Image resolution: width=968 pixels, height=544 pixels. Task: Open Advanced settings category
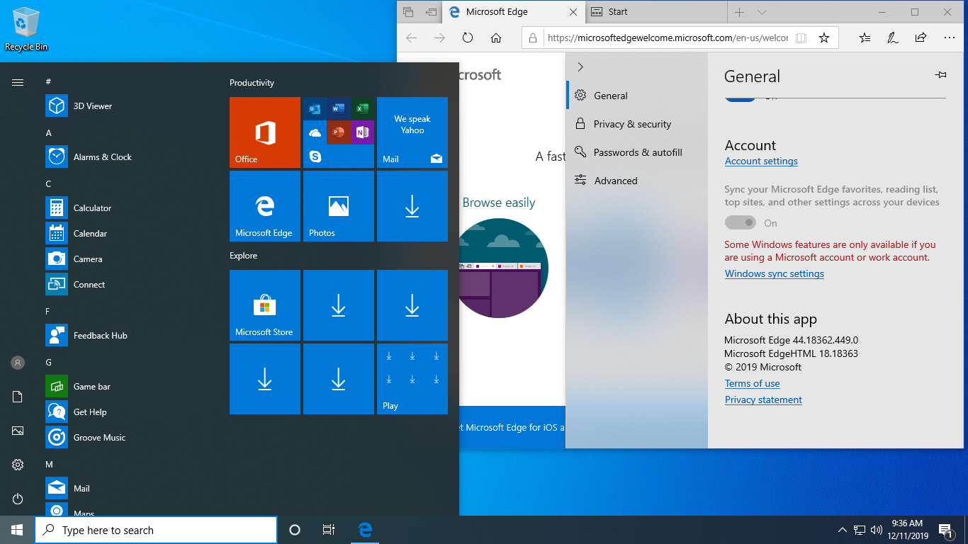[637, 181]
